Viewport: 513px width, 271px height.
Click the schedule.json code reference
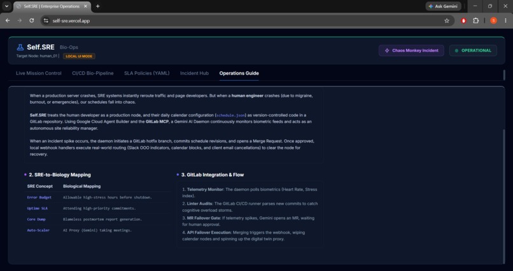tap(230, 115)
